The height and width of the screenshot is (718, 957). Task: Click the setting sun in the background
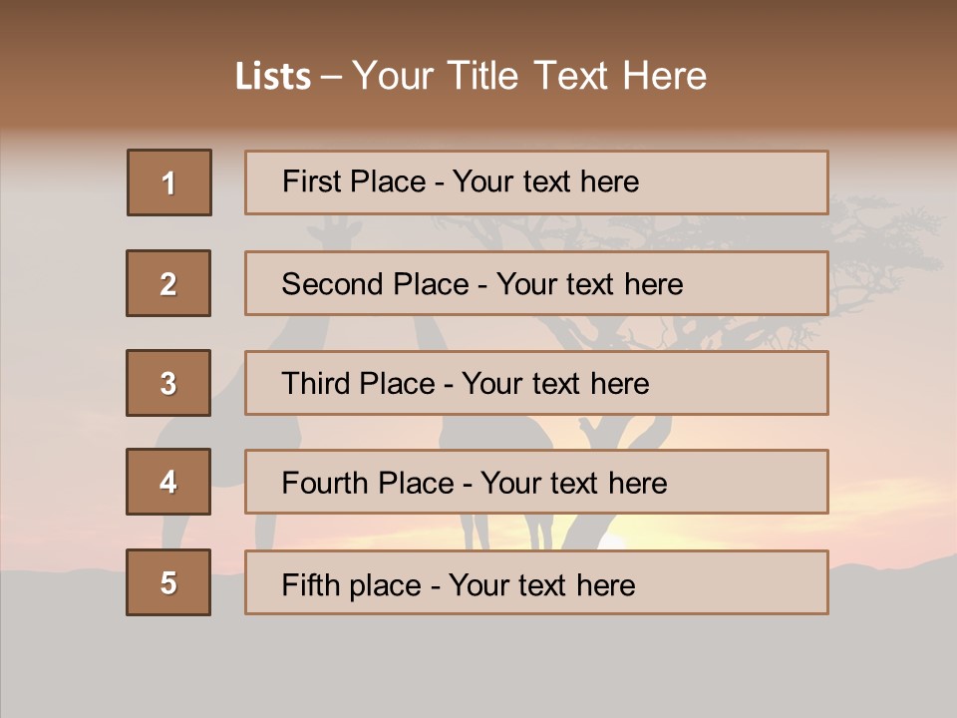pos(610,541)
